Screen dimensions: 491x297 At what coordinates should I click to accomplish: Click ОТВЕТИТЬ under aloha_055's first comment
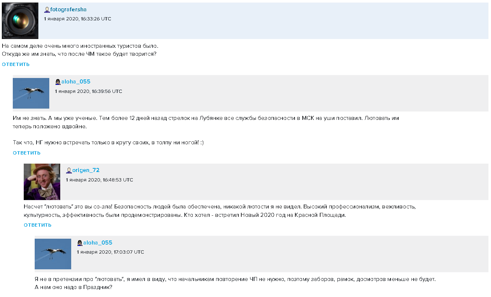tap(27, 153)
